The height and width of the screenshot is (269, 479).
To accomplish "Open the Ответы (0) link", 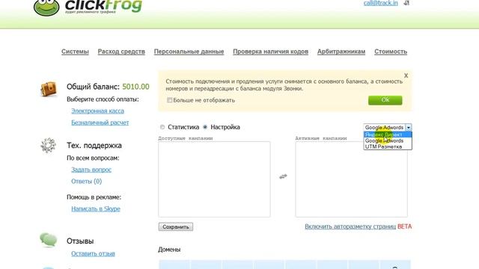I will pos(87,181).
